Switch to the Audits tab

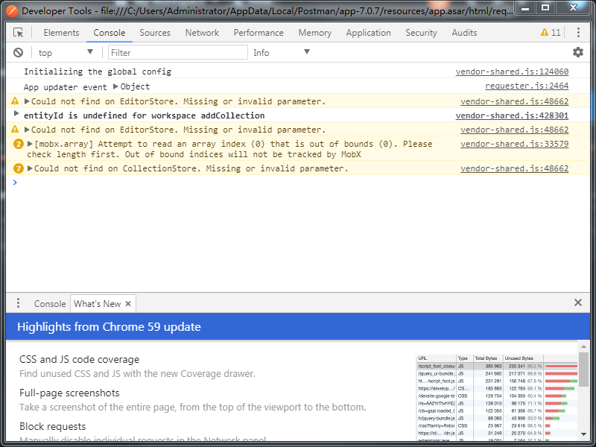(x=464, y=33)
